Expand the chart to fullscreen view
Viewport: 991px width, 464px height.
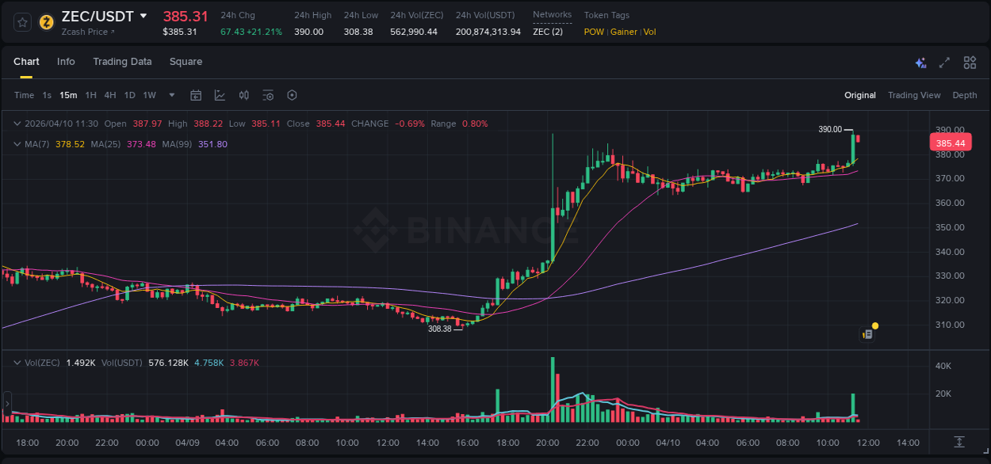(x=944, y=62)
